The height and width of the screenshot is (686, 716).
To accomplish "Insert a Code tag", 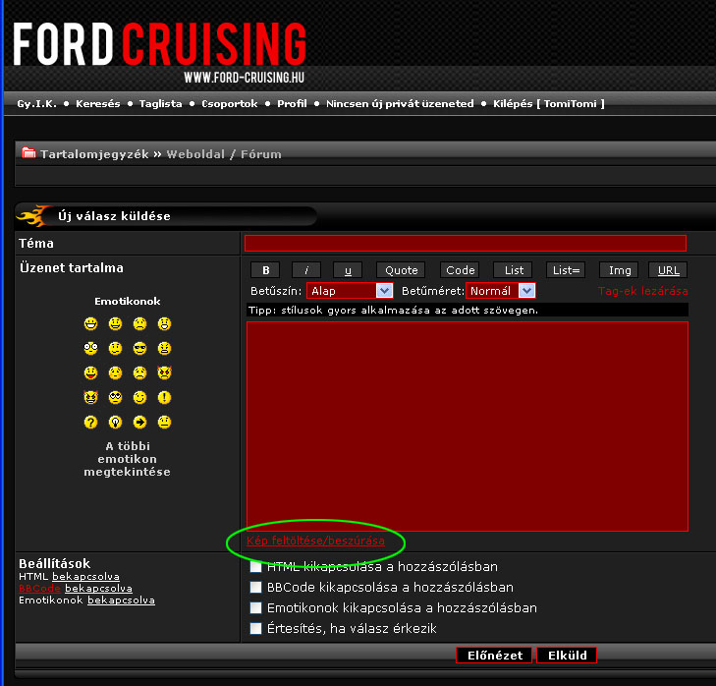I will coord(461,270).
